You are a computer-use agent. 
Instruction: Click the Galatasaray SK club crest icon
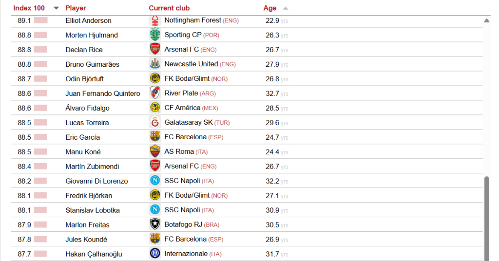click(x=155, y=123)
